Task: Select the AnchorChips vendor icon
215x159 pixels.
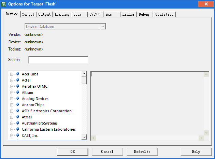Action: pyautogui.click(x=18, y=105)
